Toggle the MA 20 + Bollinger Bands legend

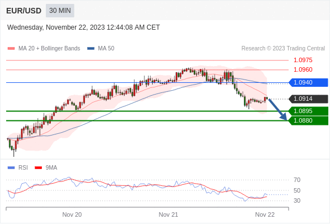point(44,49)
